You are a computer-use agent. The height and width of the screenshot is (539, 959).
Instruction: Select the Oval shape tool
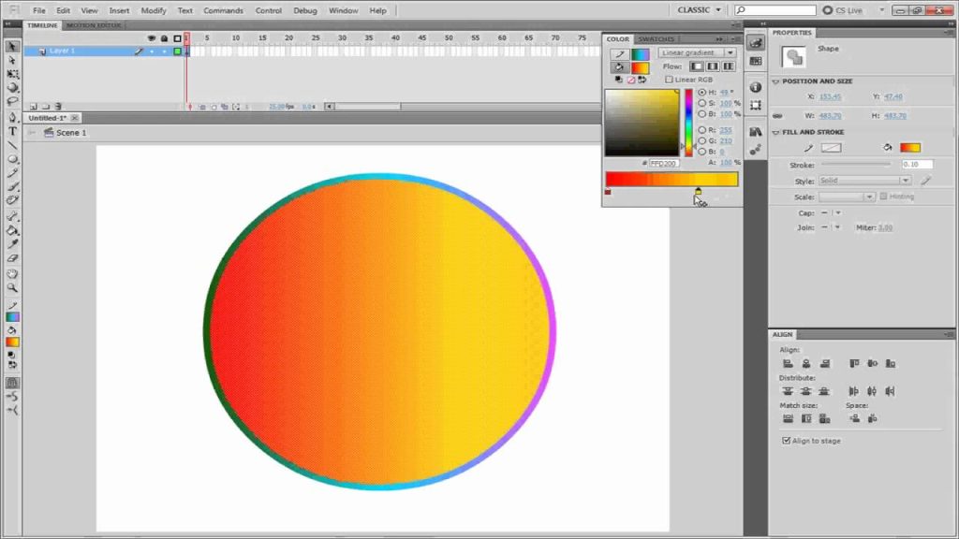[x=12, y=159]
